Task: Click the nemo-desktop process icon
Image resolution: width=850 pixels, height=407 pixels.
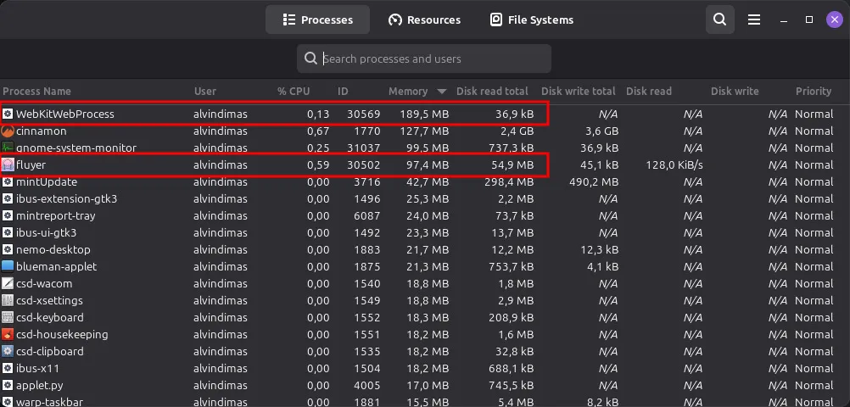Action: pyautogui.click(x=8, y=250)
